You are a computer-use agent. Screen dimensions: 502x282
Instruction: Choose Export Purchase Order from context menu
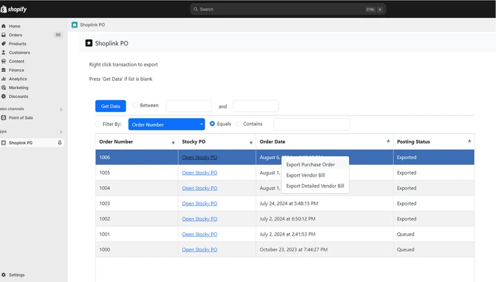(x=310, y=165)
